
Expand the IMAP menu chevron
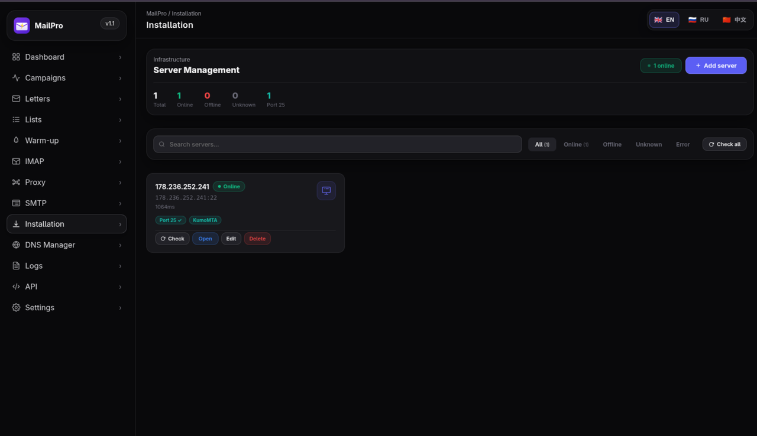(120, 162)
